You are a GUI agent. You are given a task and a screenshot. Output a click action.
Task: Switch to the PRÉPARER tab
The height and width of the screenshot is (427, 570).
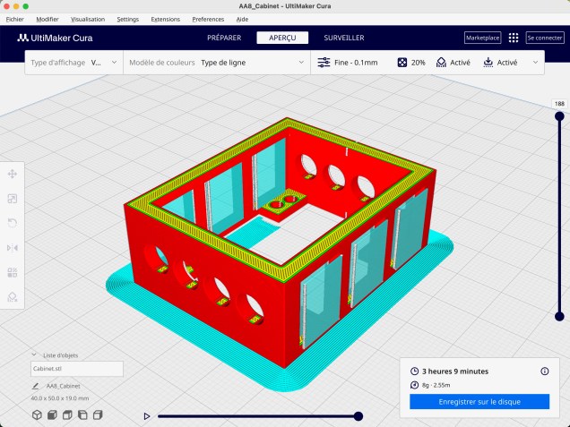(x=223, y=38)
